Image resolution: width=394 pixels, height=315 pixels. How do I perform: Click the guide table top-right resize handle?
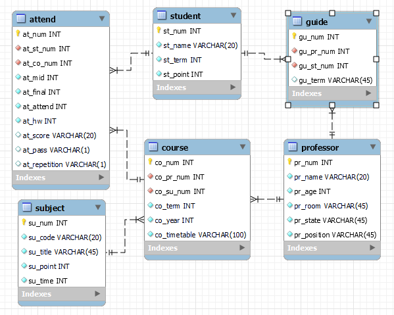pos(376,13)
